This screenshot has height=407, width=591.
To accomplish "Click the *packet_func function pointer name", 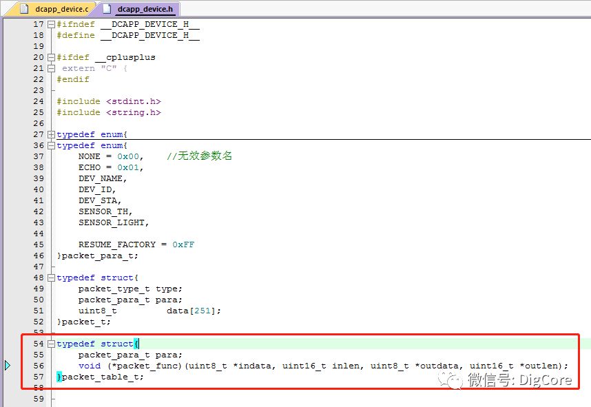I will click(145, 366).
